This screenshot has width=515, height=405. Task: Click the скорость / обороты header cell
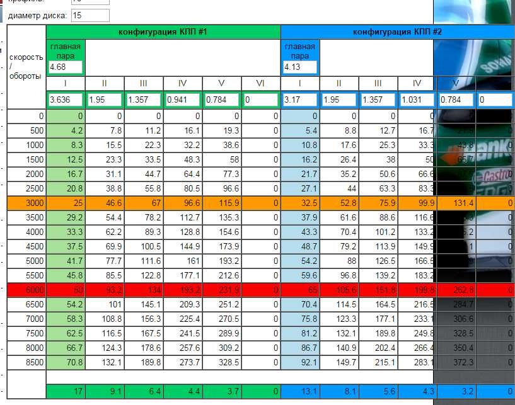pos(26,67)
